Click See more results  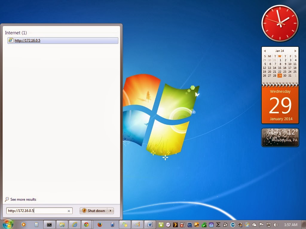pos(23,199)
